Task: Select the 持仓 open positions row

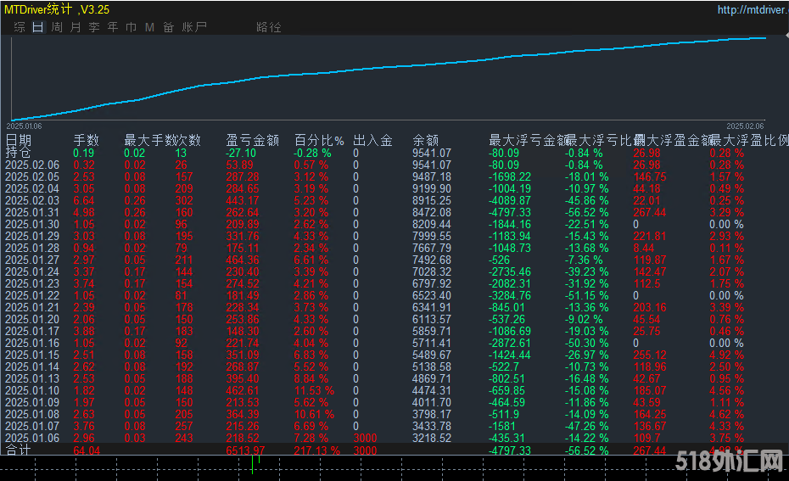Action: point(19,153)
